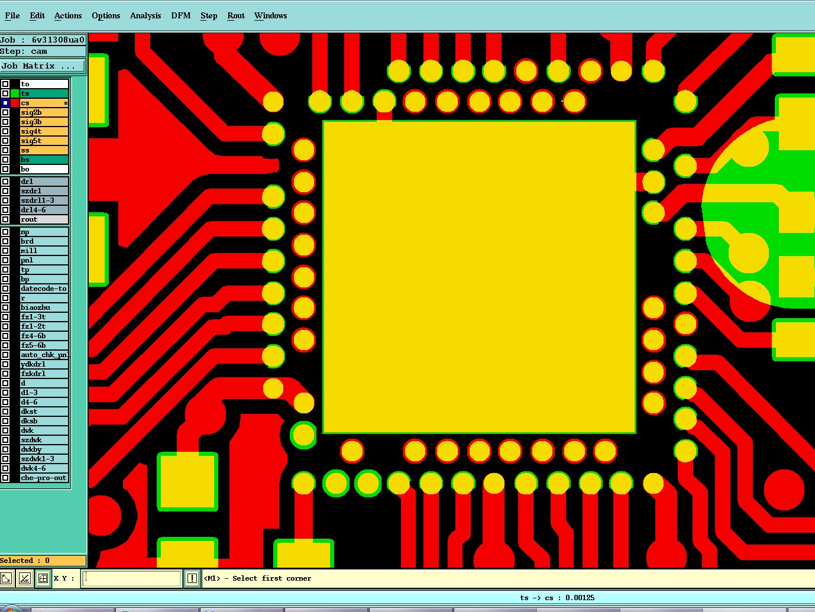Open the Rout menu
This screenshot has width=815, height=612.
pyautogui.click(x=236, y=15)
